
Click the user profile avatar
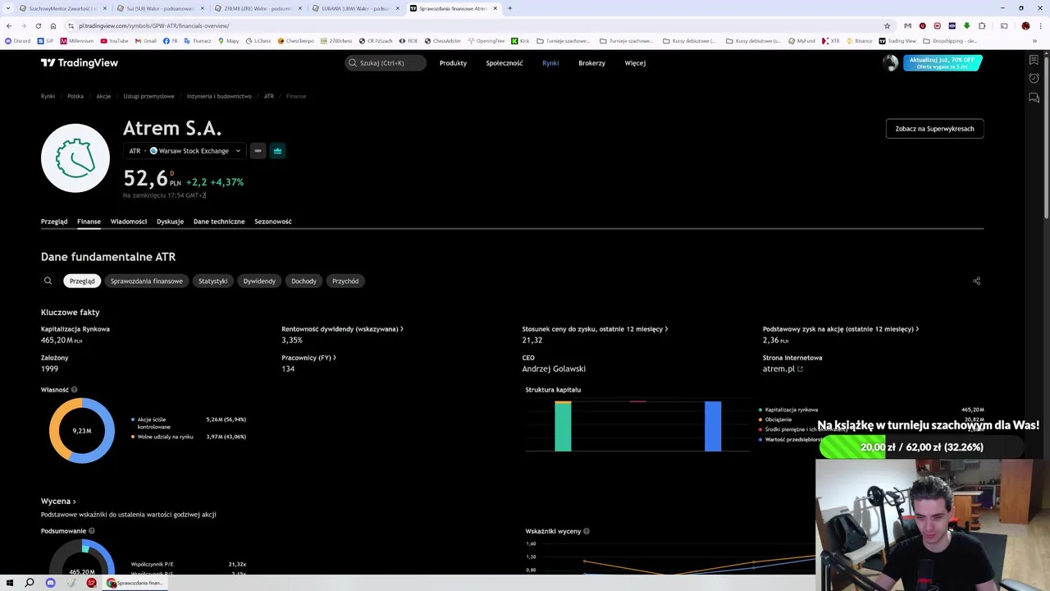click(890, 63)
